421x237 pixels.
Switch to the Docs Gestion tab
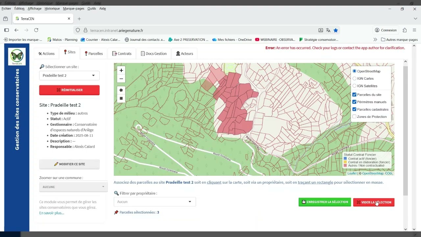(x=154, y=53)
